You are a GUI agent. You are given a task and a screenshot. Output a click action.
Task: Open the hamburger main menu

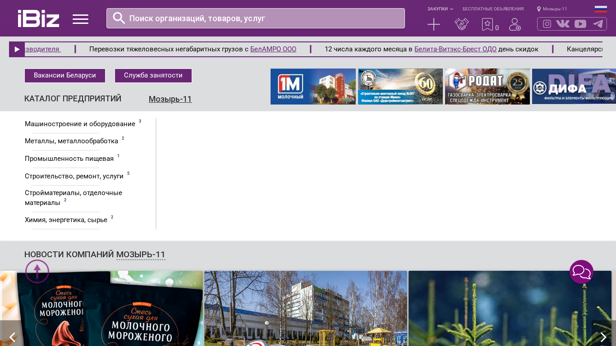click(x=80, y=19)
